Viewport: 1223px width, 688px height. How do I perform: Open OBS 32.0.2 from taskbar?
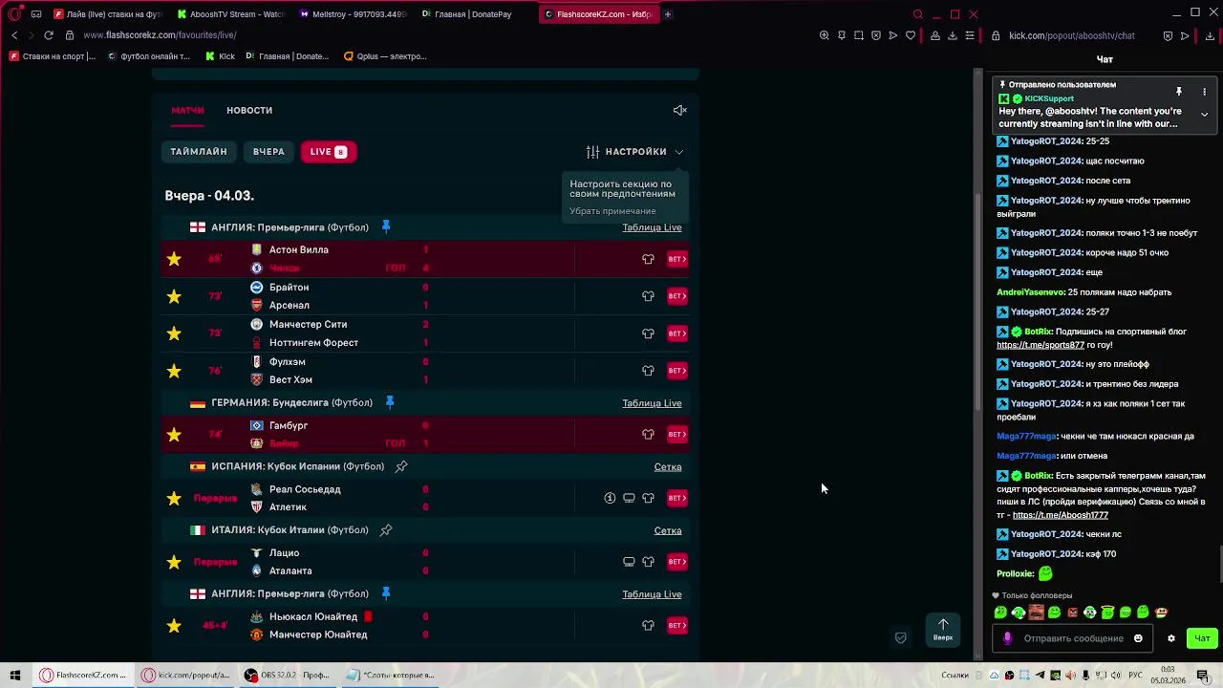coord(288,675)
